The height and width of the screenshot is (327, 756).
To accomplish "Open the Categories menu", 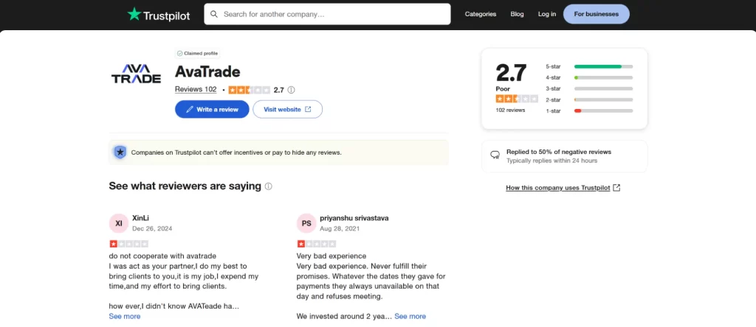I will 480,14.
